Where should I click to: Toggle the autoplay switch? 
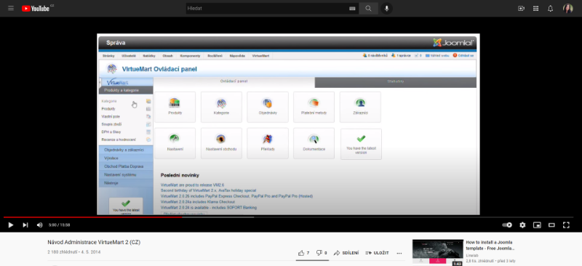(x=506, y=225)
